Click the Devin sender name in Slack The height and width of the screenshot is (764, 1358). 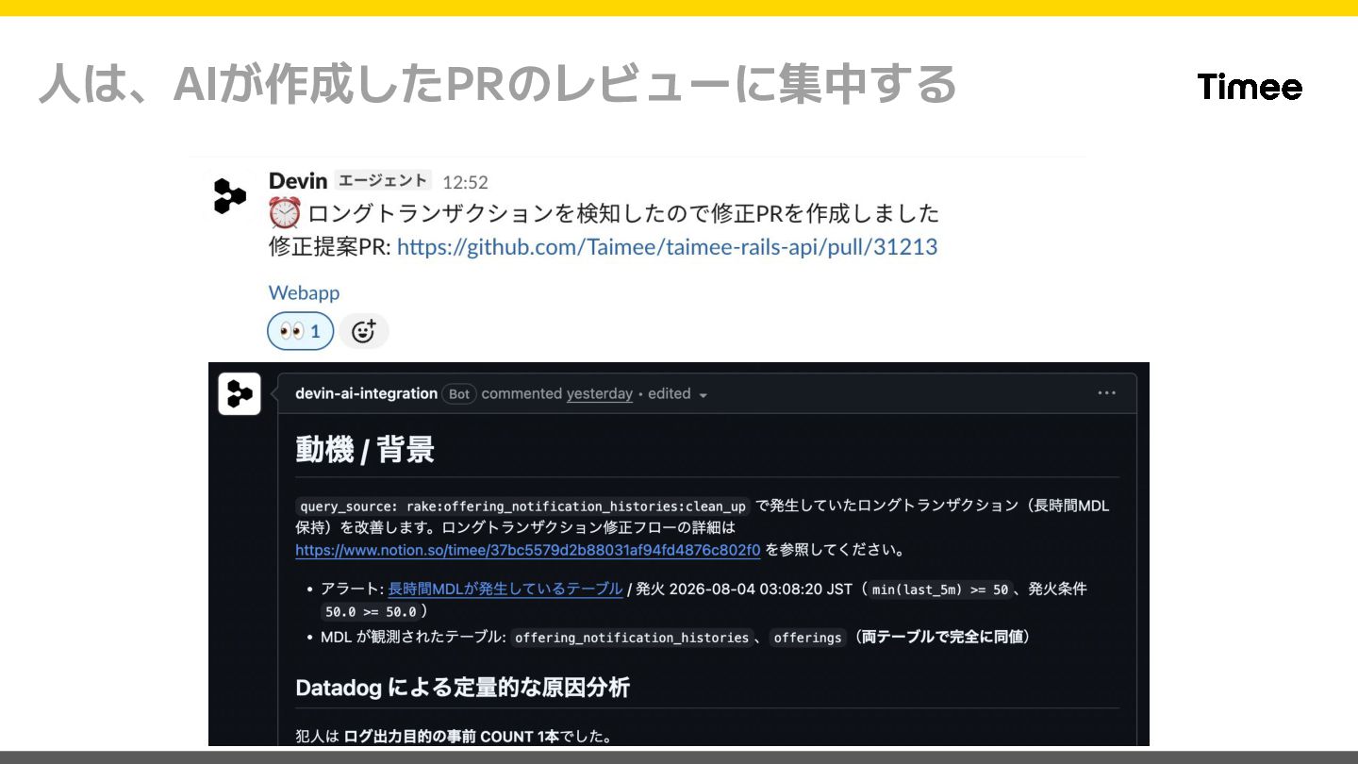pos(298,180)
